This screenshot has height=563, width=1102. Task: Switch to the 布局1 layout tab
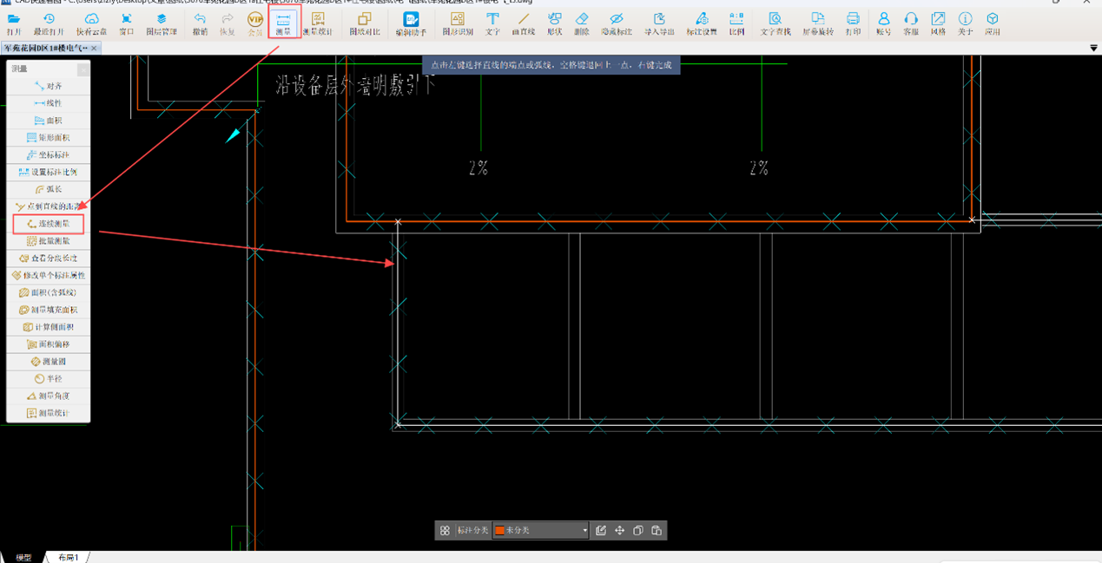pos(68,557)
